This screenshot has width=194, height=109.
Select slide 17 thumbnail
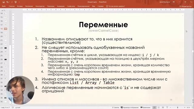(x=5, y=25)
